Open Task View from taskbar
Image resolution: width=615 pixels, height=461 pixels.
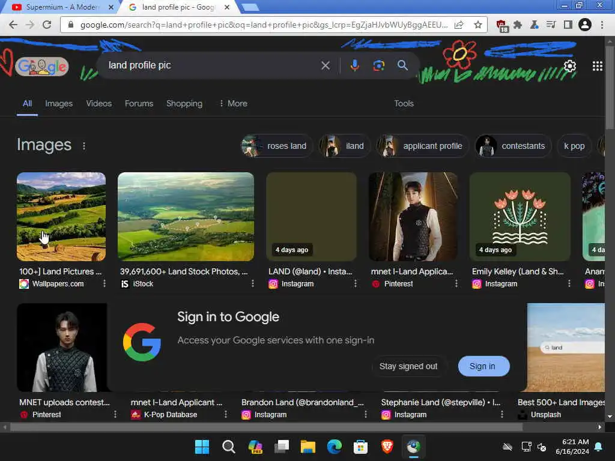point(282,447)
